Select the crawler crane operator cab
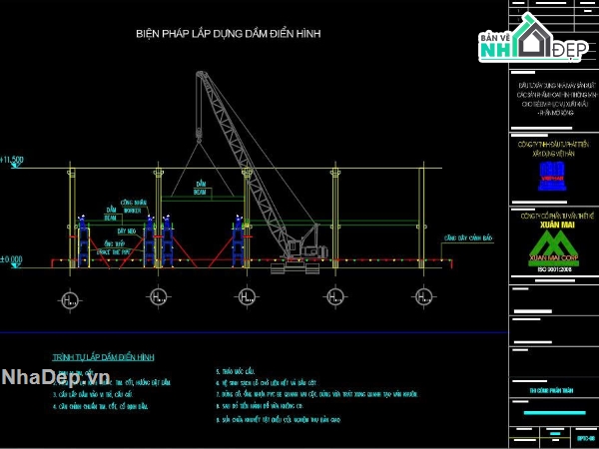The width and height of the screenshot is (599, 449). pos(295,247)
